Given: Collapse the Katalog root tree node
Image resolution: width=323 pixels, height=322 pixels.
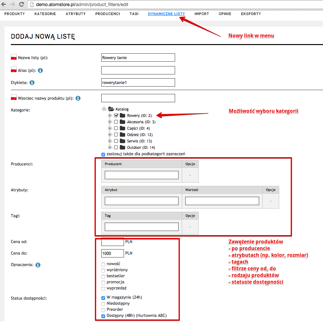Looking at the screenshot, I should (104, 109).
